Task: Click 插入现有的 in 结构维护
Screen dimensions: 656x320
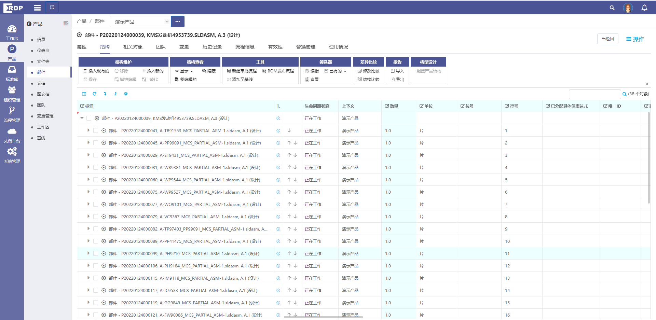Action: tap(96, 71)
